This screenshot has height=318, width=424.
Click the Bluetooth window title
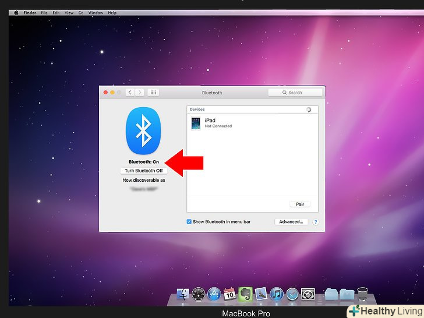click(x=212, y=93)
